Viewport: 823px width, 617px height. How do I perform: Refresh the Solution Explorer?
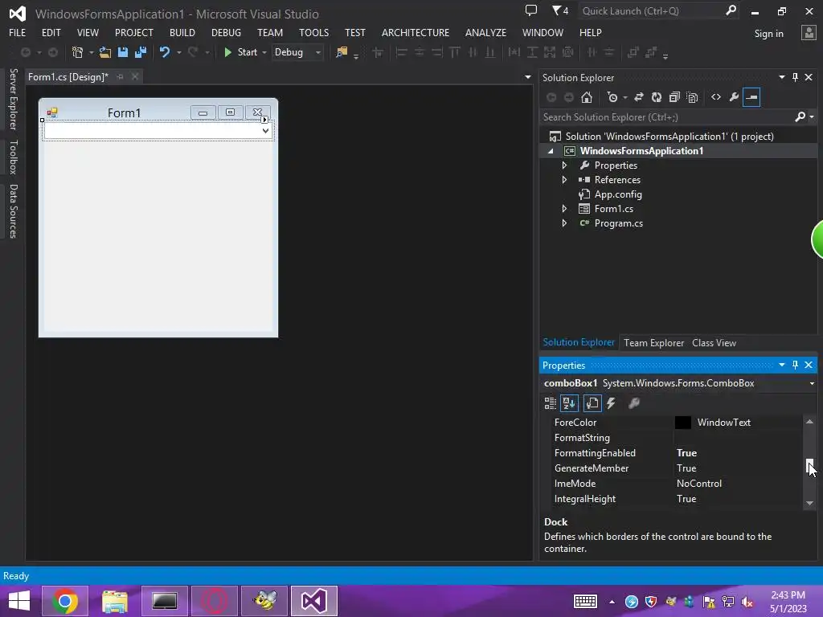pos(656,97)
